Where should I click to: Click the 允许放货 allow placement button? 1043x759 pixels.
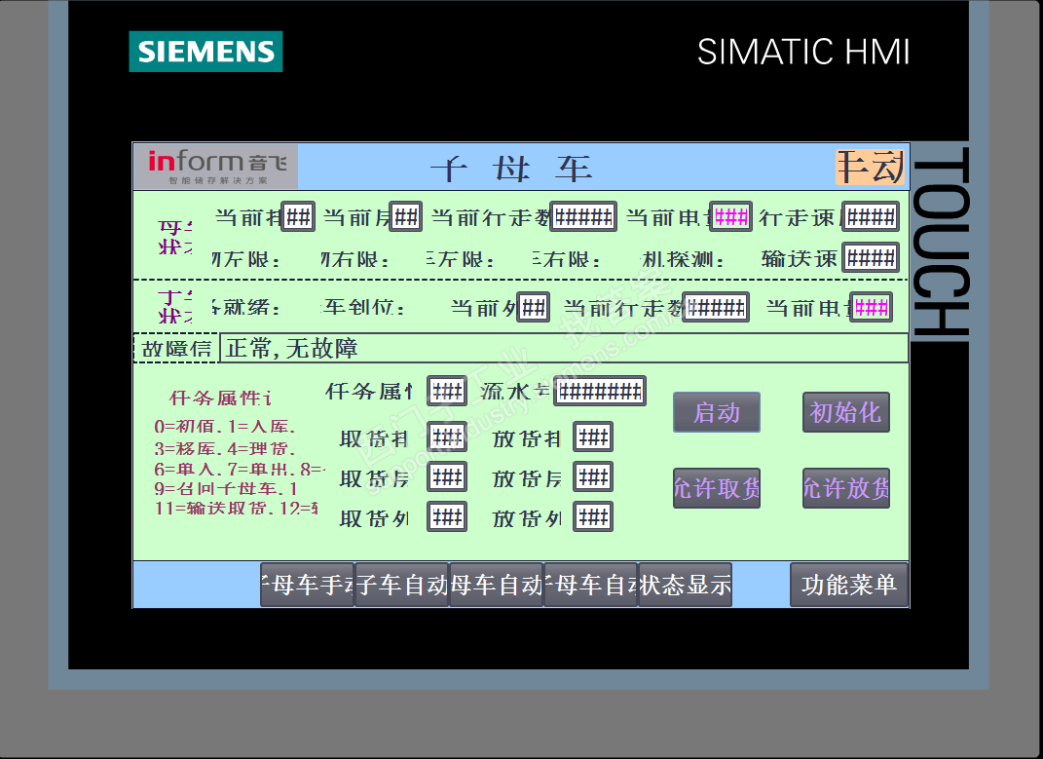pos(845,488)
